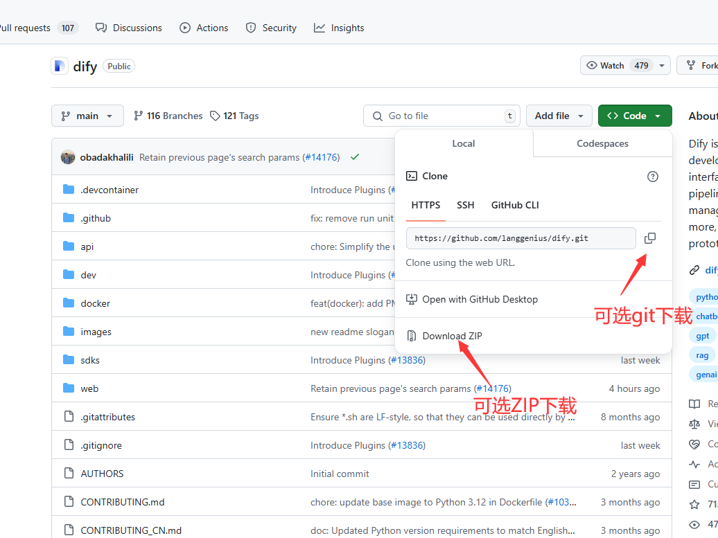Open the Security tab

pos(271,28)
